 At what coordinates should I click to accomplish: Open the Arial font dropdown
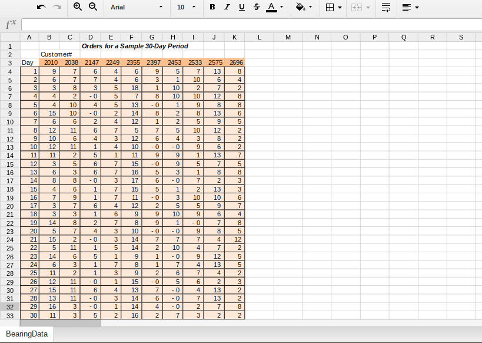point(135,8)
